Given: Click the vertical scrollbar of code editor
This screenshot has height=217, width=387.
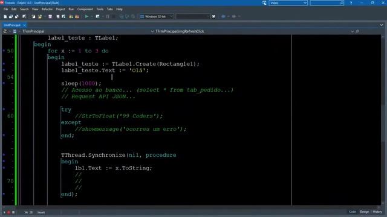Looking at the screenshot, I should point(383,120).
